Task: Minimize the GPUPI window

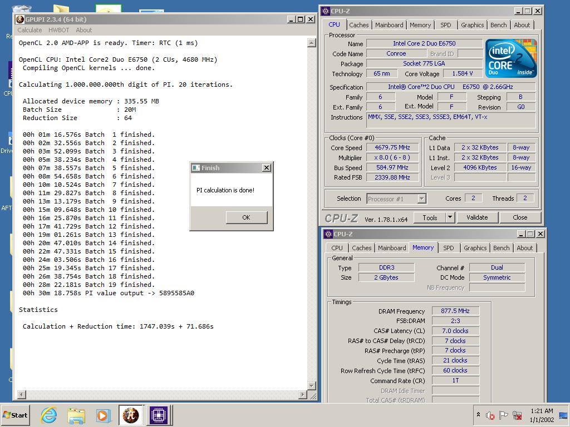Action: (x=291, y=19)
